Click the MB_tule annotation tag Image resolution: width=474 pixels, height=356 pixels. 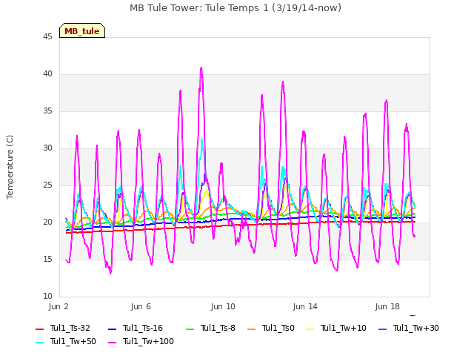(x=82, y=31)
